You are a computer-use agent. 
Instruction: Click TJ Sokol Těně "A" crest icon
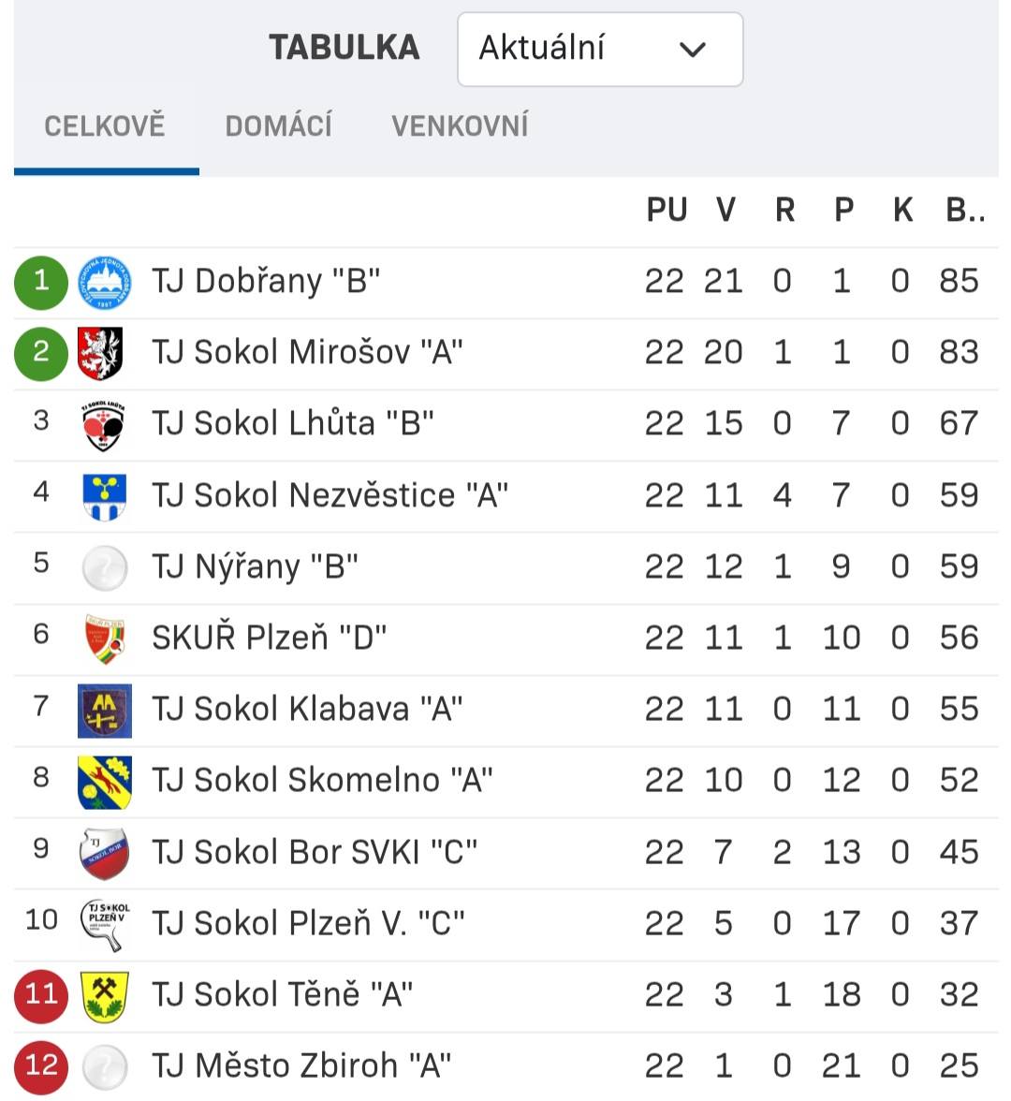104,996
